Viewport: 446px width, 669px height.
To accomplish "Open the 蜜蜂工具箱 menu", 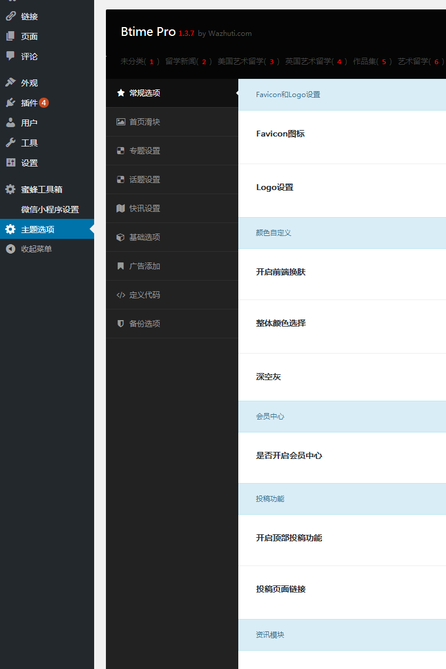I will coord(41,189).
